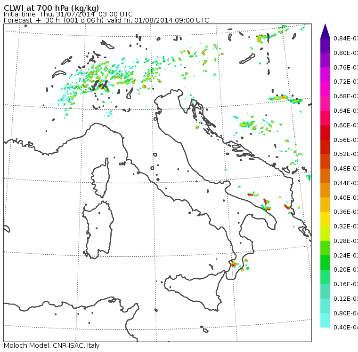Select the yellow swatch between 0.32E-03 and 0.36E-03

point(325,219)
